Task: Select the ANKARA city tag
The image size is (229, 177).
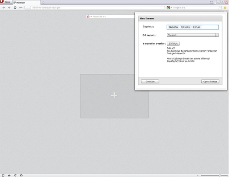Action: [173, 27]
